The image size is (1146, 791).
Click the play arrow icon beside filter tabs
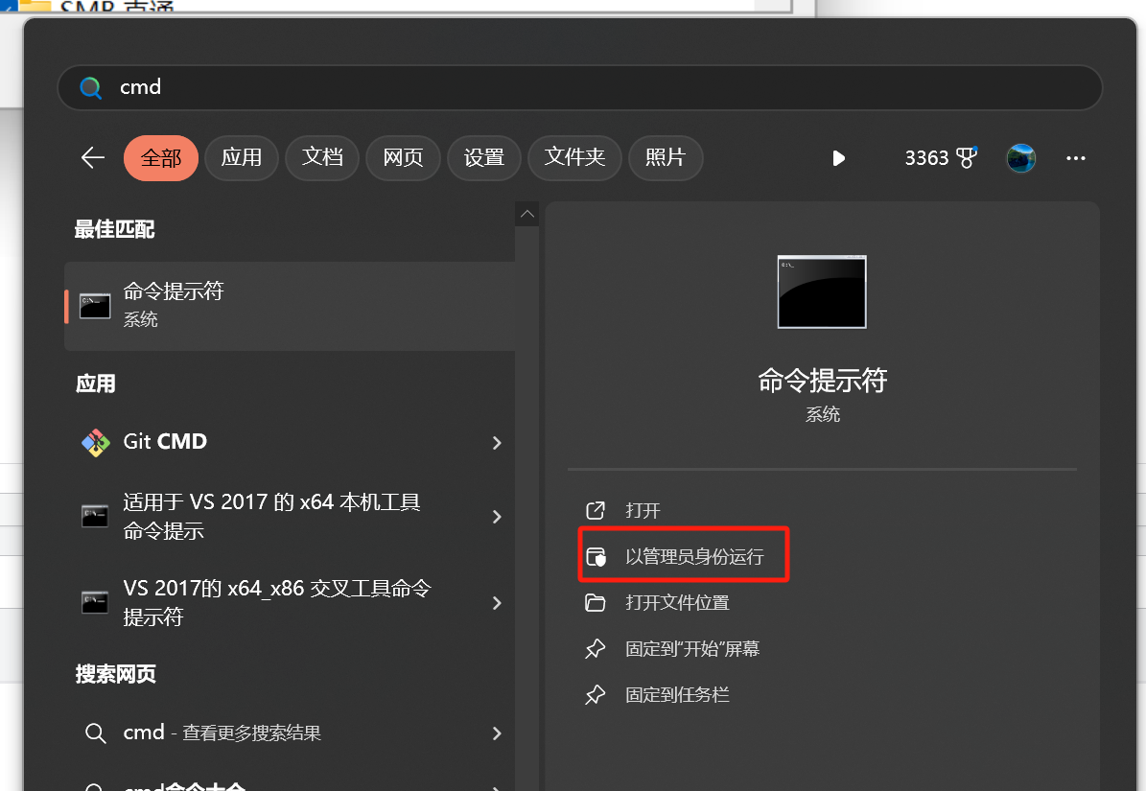coord(838,158)
